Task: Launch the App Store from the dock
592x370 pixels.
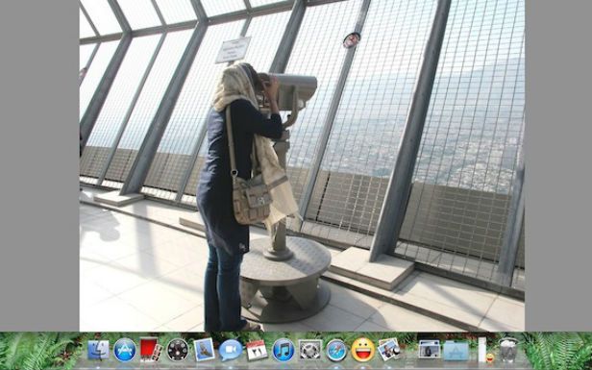Action: (x=125, y=350)
